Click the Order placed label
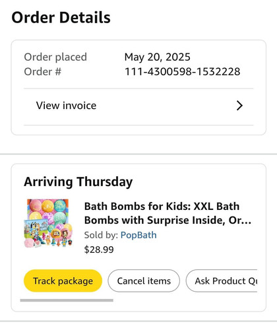 pyautogui.click(x=55, y=57)
